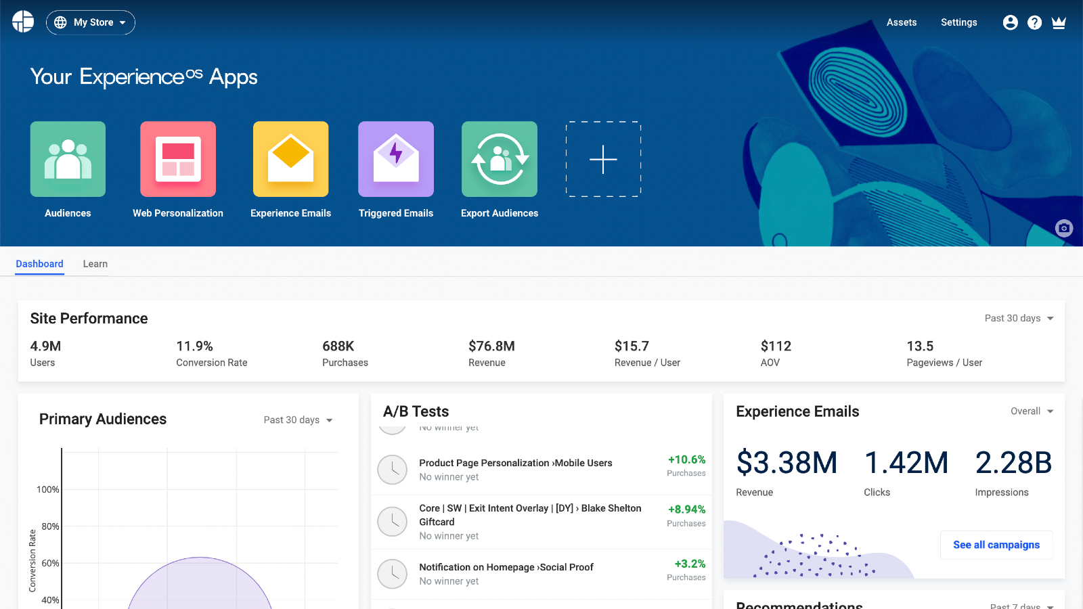Select the Dashboard tab

tap(39, 264)
